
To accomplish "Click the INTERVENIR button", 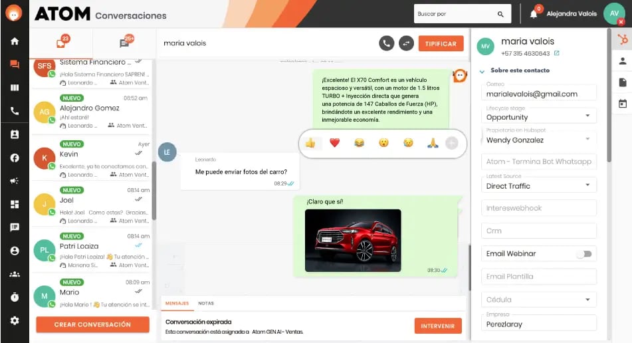I will (x=438, y=326).
